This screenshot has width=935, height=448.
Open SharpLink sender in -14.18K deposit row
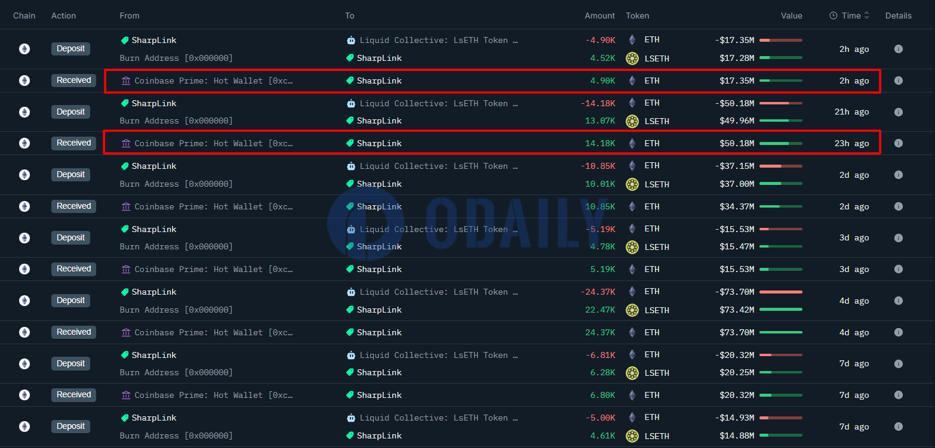point(154,103)
